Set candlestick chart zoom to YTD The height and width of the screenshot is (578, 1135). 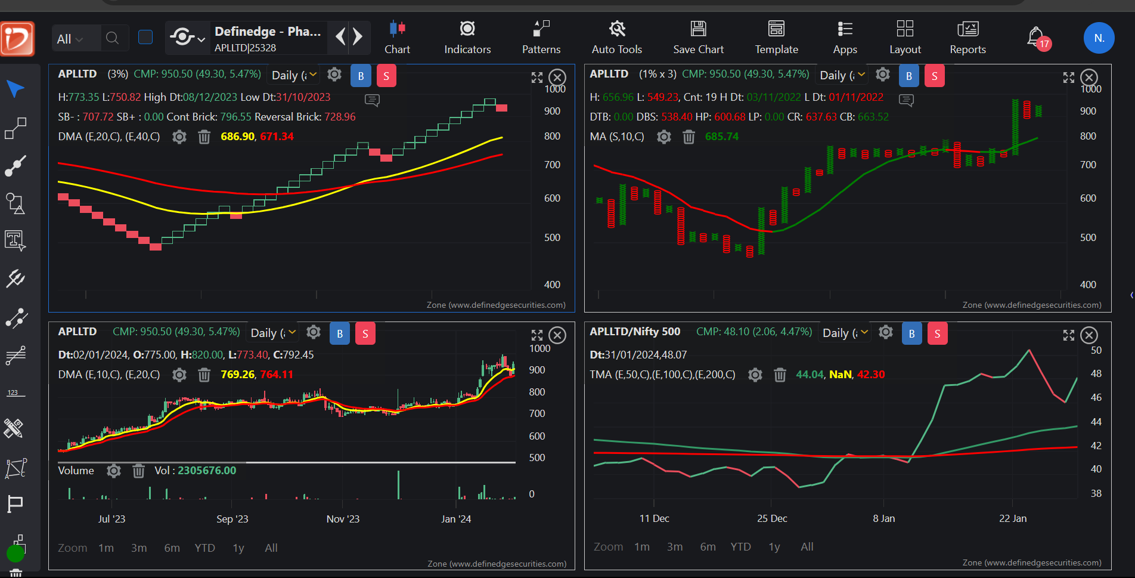204,548
